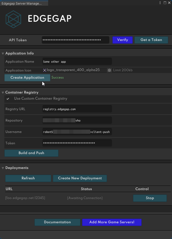Image resolution: width=172 pixels, height=239 pixels.
Task: Toggle Use Custom Container Registry checkbox
Action: (x=8, y=99)
